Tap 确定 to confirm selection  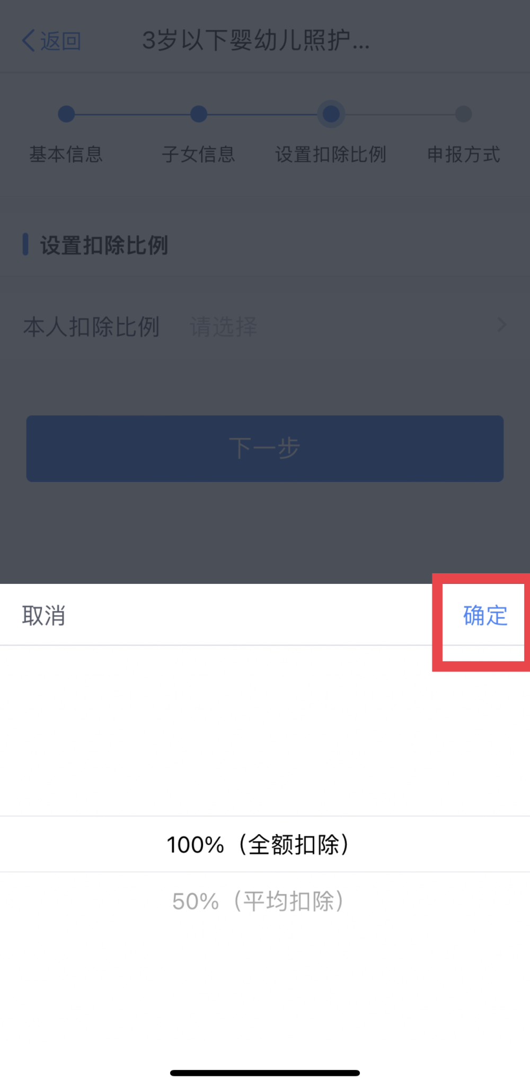click(485, 616)
